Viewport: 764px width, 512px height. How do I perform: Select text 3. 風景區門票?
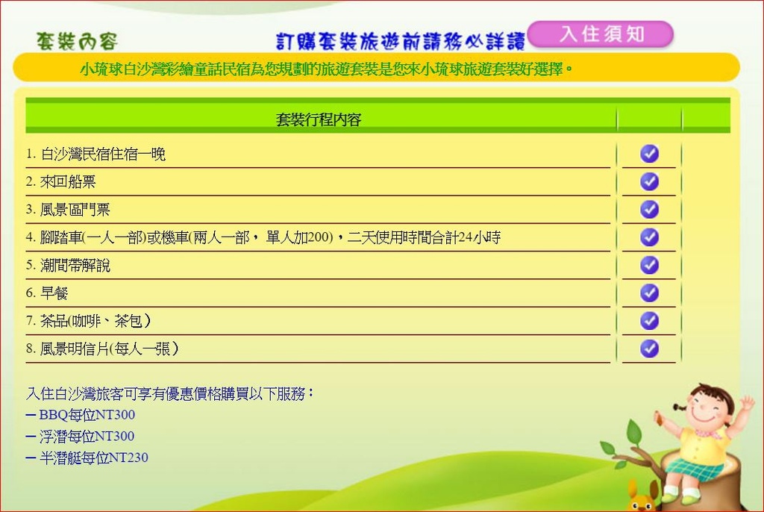tap(68, 210)
